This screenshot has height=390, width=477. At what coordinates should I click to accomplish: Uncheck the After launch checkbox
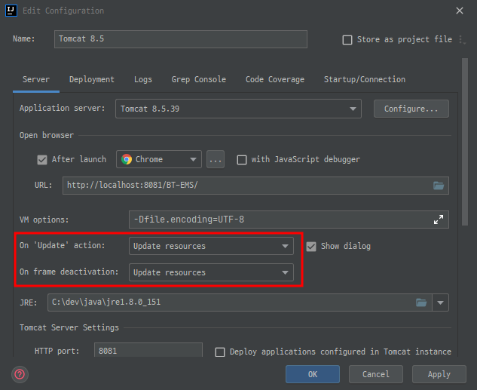coord(42,159)
